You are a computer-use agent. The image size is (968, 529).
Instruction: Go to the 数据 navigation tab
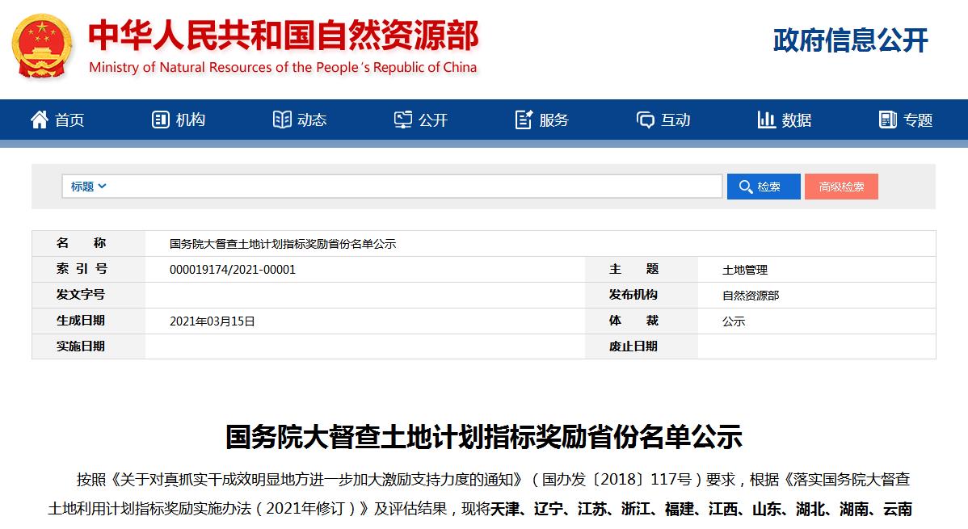point(797,120)
